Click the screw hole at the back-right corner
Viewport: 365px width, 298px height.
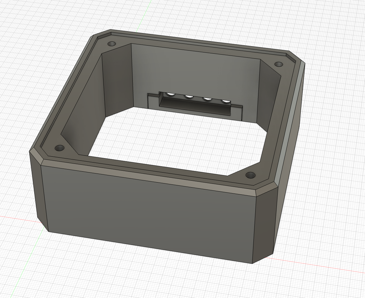point(279,64)
